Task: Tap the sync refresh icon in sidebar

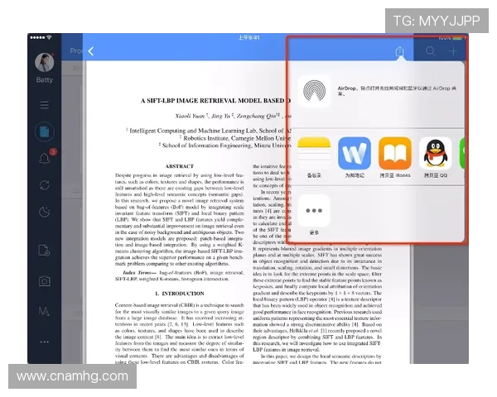Action: tap(45, 184)
